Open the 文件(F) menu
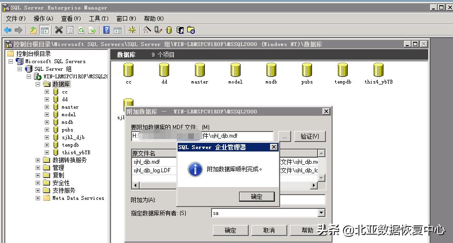The width and height of the screenshot is (453, 243). (x=16, y=19)
